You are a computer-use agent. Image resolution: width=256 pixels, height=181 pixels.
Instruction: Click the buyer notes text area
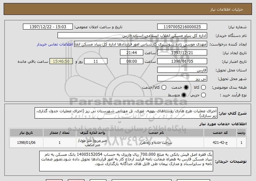tap(126, 161)
